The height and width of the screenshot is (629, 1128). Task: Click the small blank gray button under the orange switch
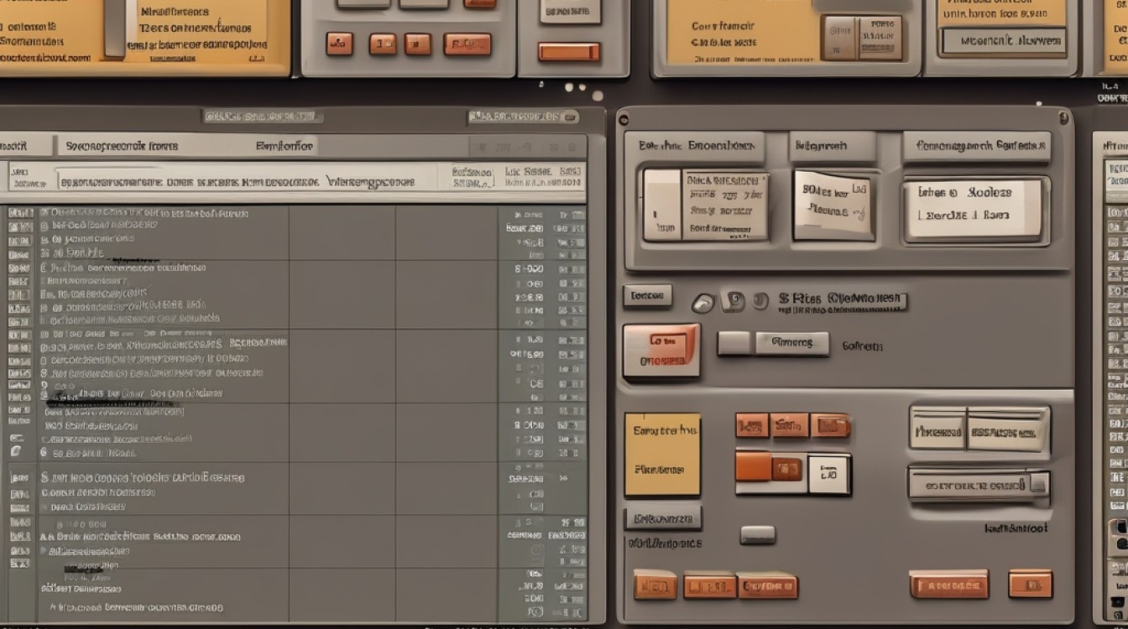757,534
